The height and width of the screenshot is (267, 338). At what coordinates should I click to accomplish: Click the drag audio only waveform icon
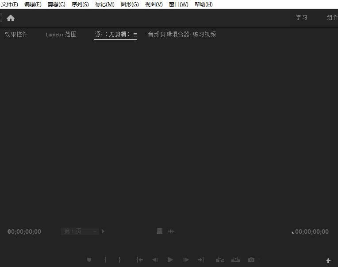point(171,231)
